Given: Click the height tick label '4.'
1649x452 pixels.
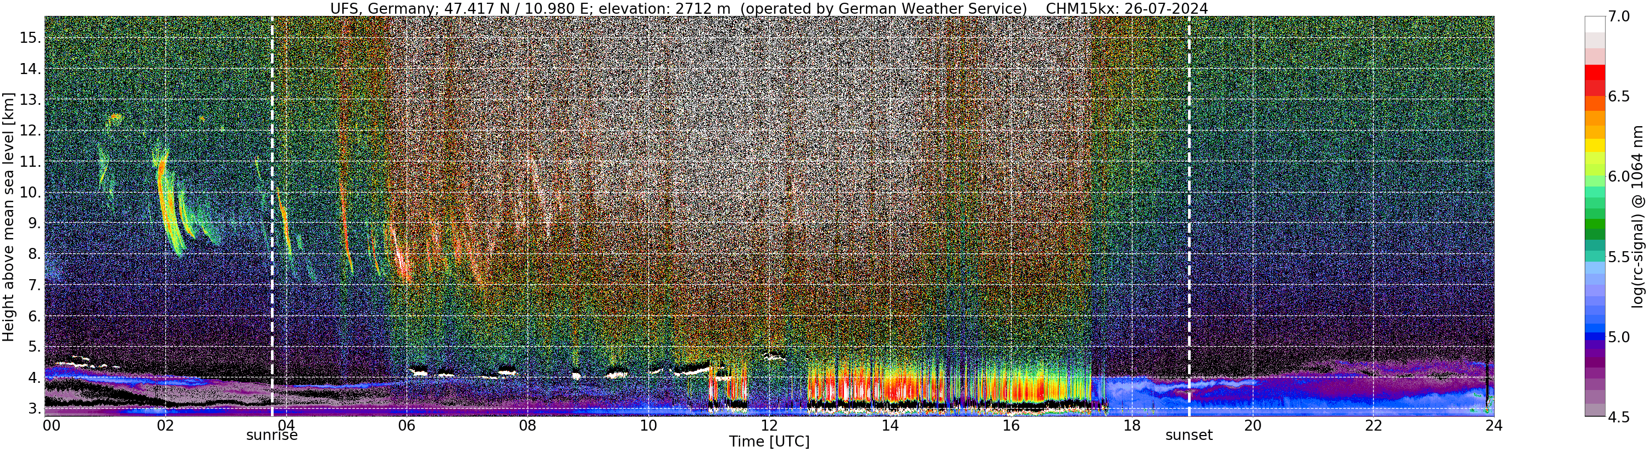Looking at the screenshot, I should tap(35, 378).
